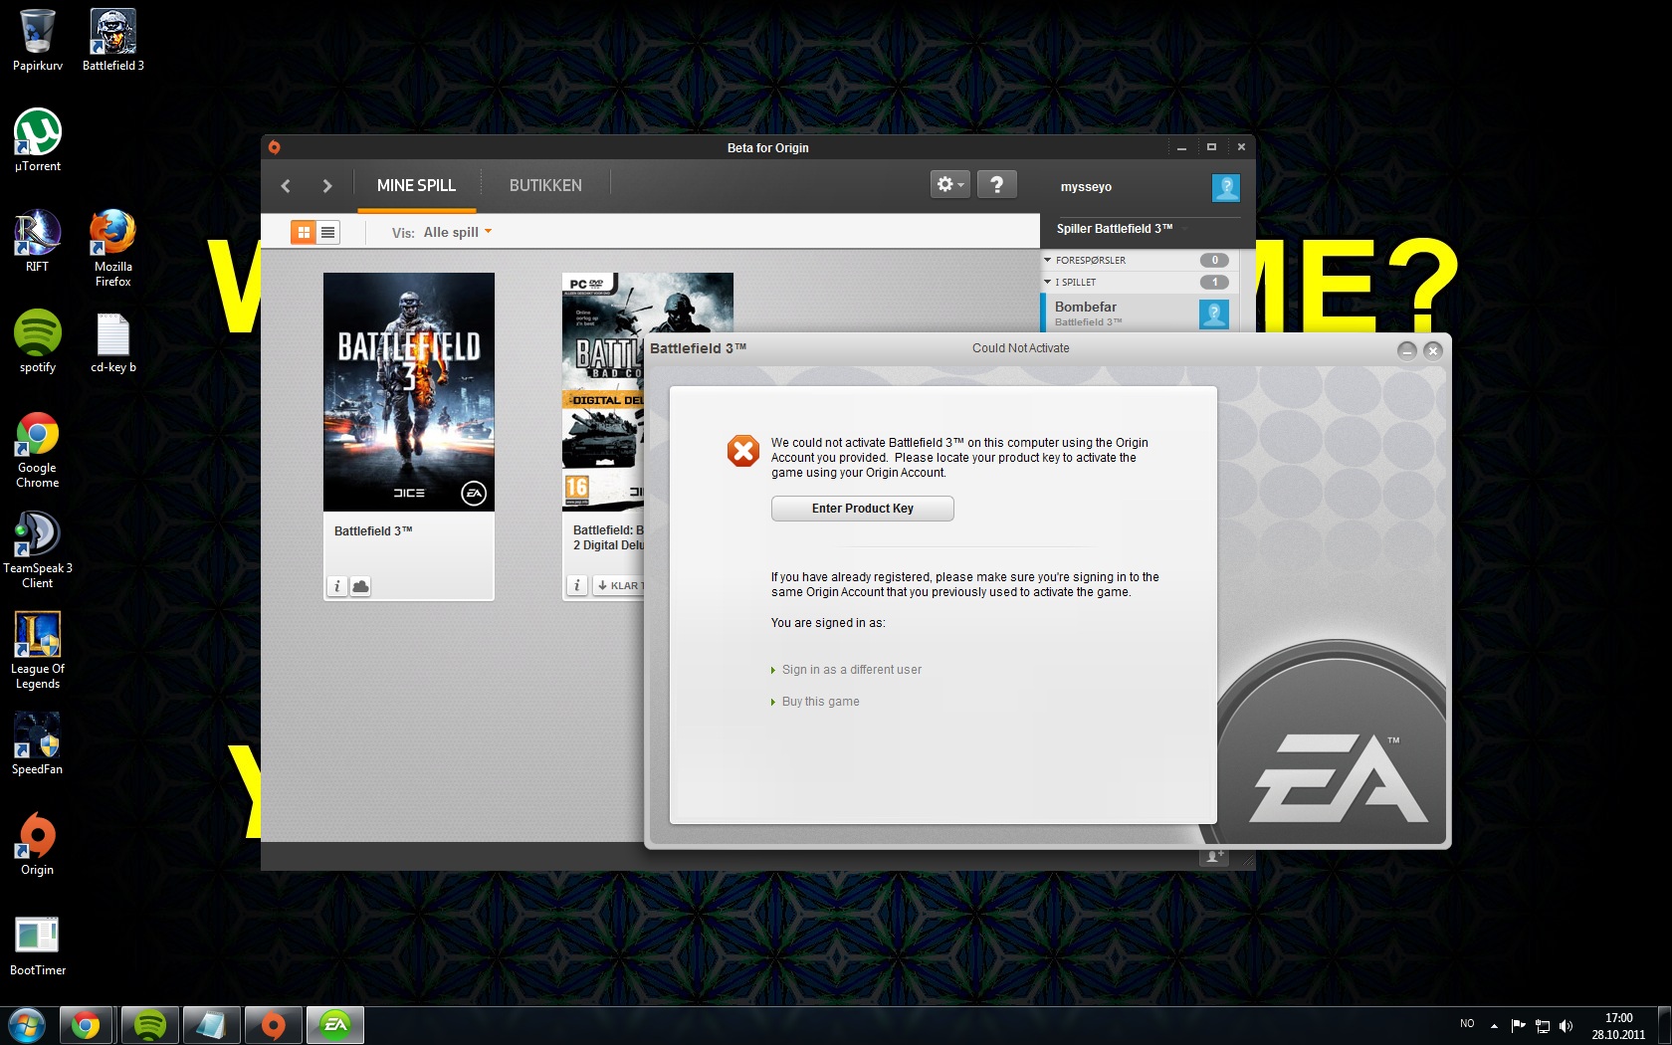Open the SpeedFan desktop shortcut

coord(37,743)
